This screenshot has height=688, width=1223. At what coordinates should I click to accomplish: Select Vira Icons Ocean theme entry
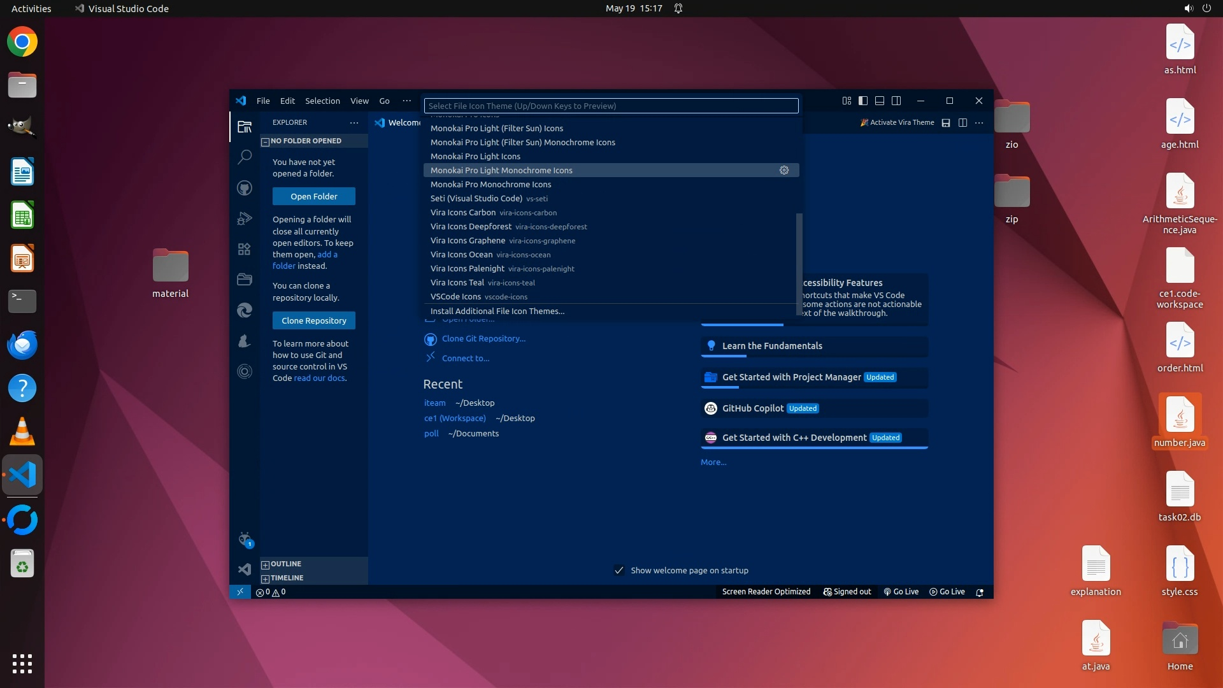click(x=462, y=254)
